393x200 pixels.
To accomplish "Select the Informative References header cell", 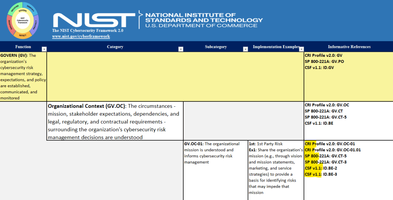I will (349, 47).
